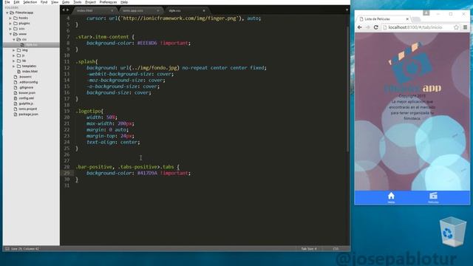
Task: Select the Recycle Bin on the desktop
Action: 453,231
